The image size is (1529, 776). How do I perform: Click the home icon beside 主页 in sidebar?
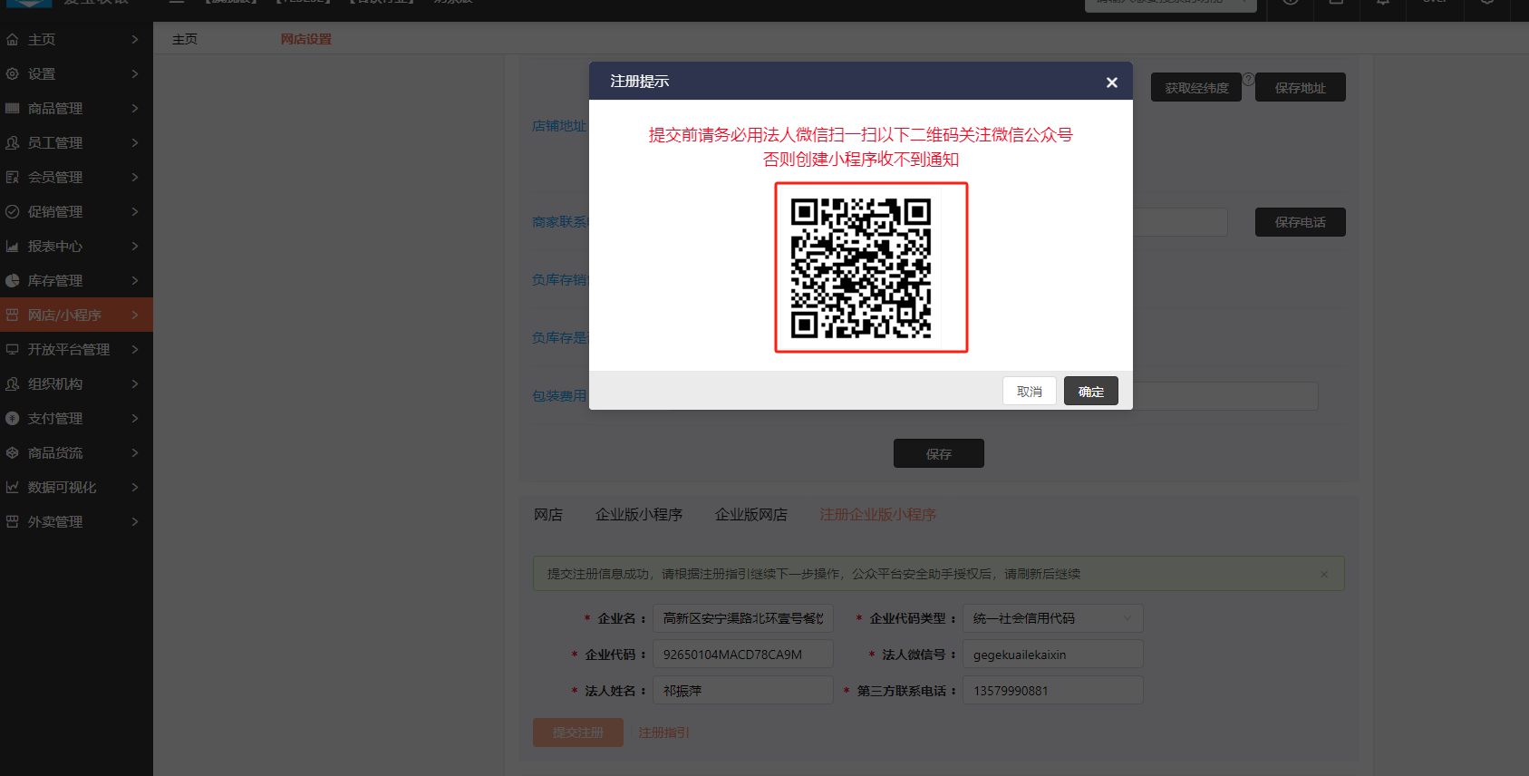pyautogui.click(x=13, y=40)
